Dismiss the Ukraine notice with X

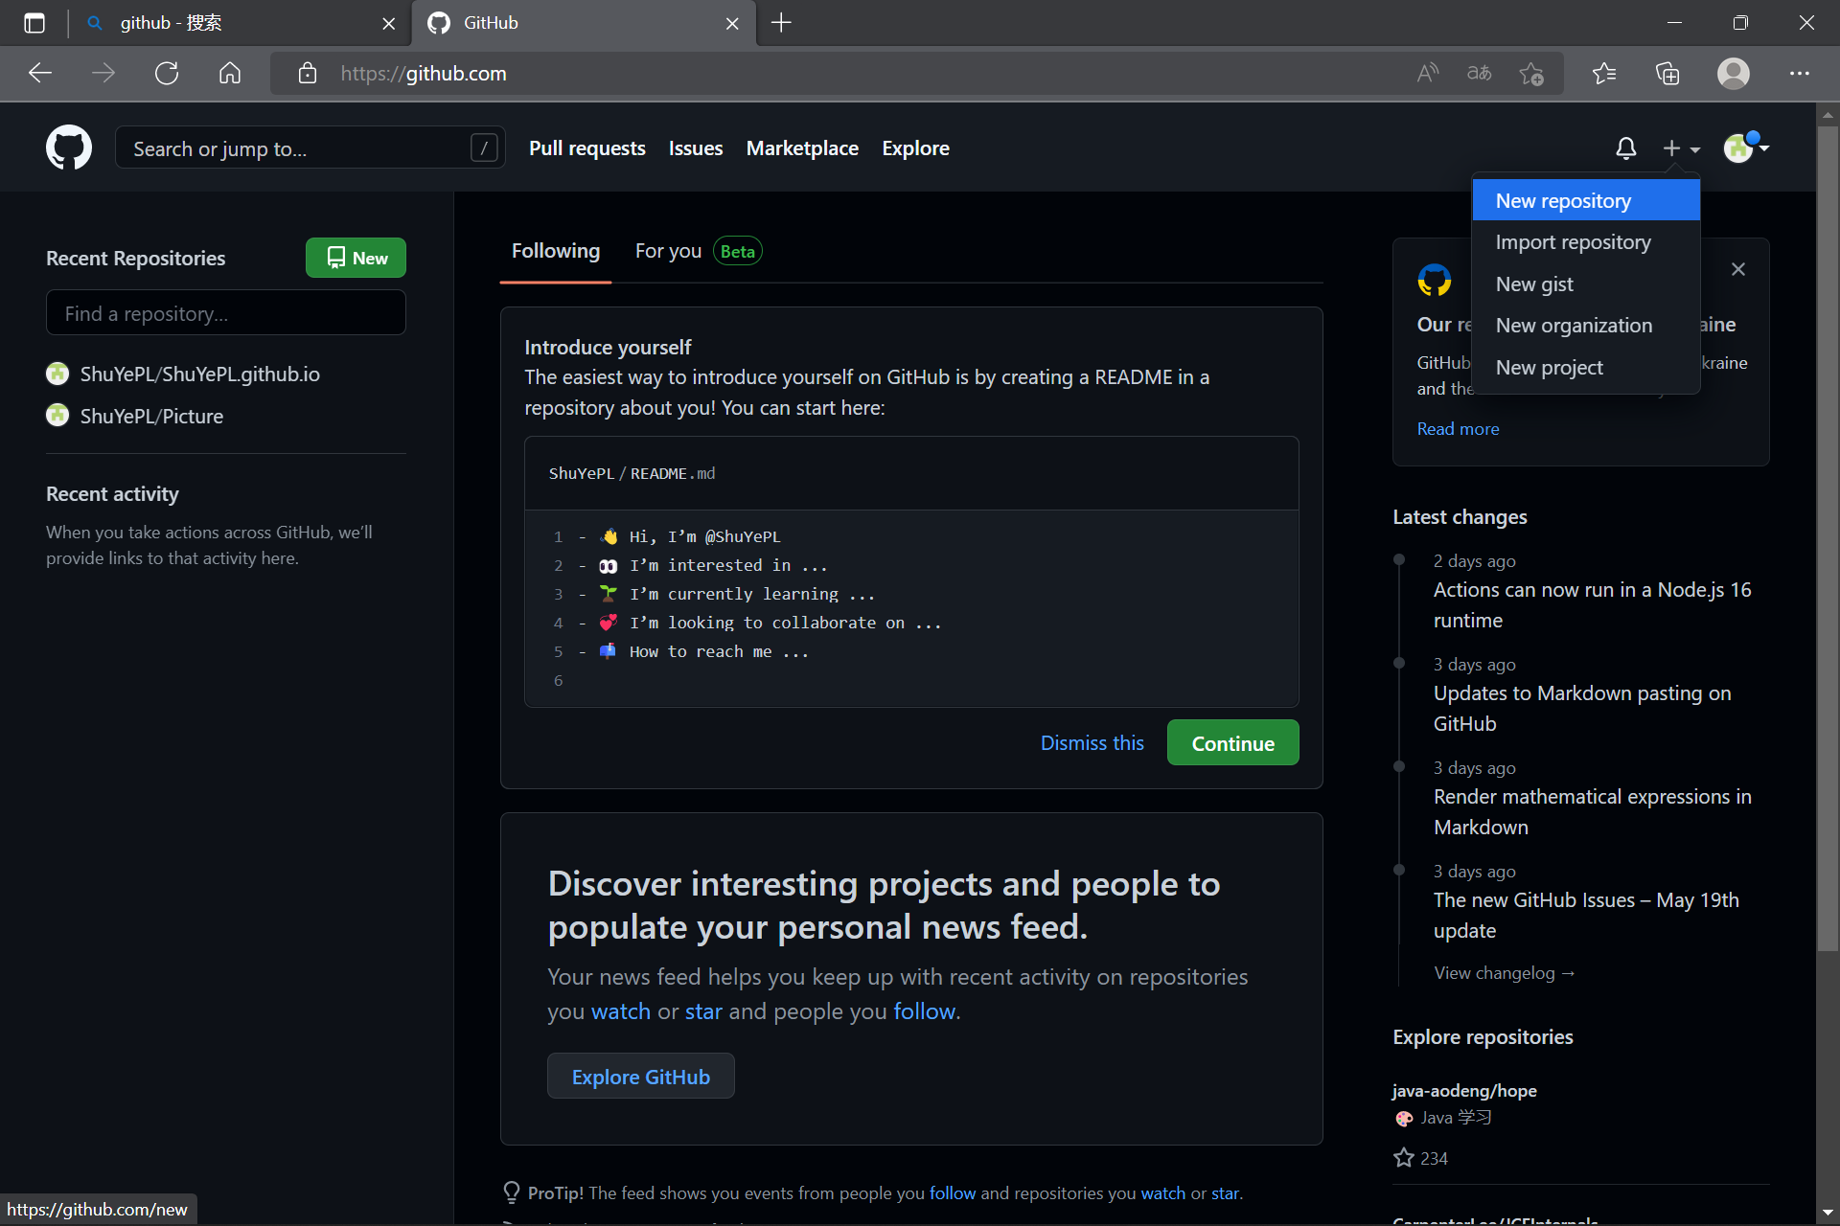(1737, 269)
